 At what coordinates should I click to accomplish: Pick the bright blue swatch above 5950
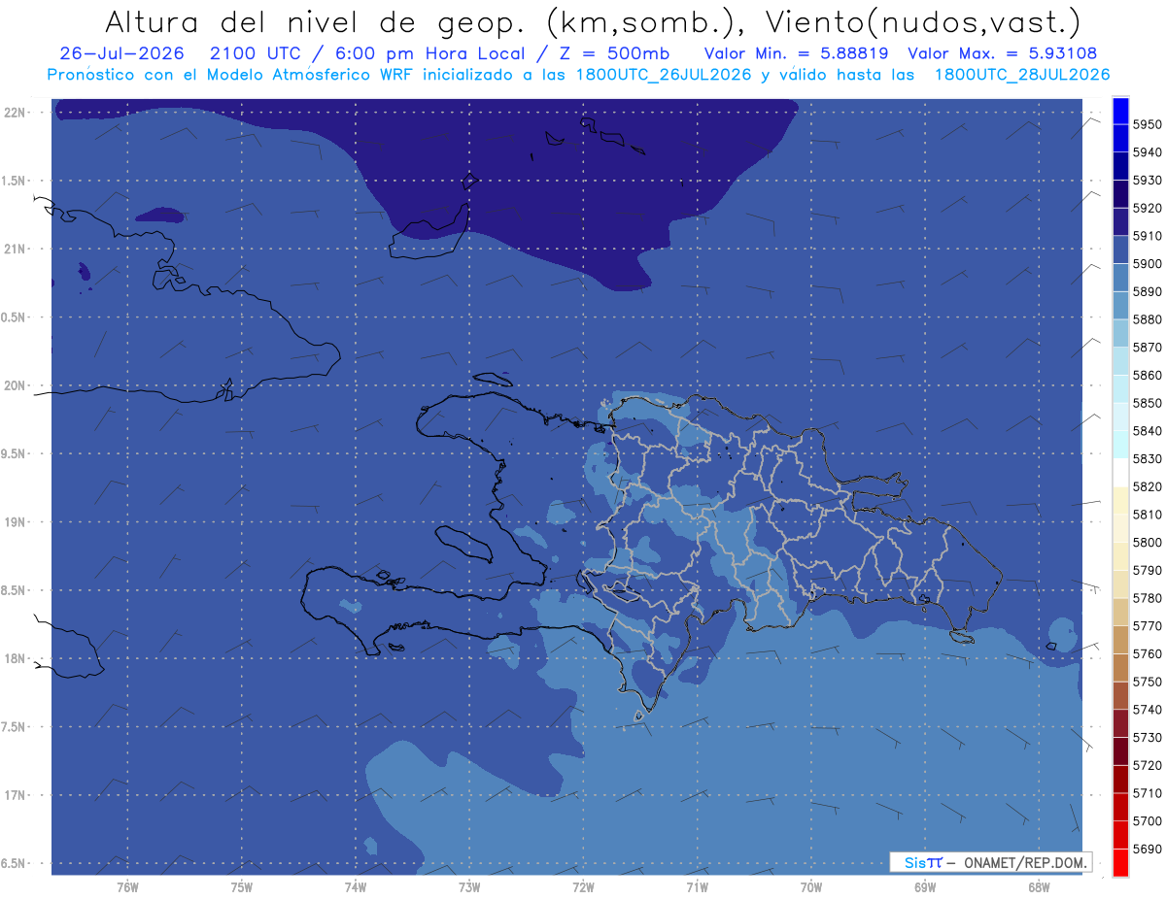tap(1120, 111)
